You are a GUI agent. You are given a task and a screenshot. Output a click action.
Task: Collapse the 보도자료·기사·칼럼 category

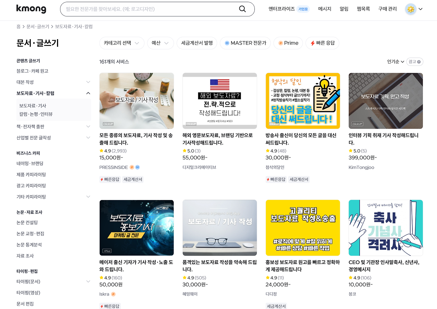point(88,93)
